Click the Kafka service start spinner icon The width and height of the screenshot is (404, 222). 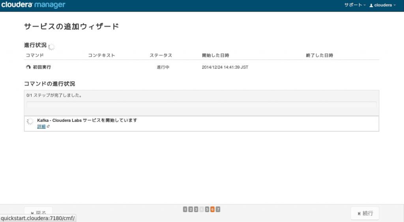click(x=30, y=121)
